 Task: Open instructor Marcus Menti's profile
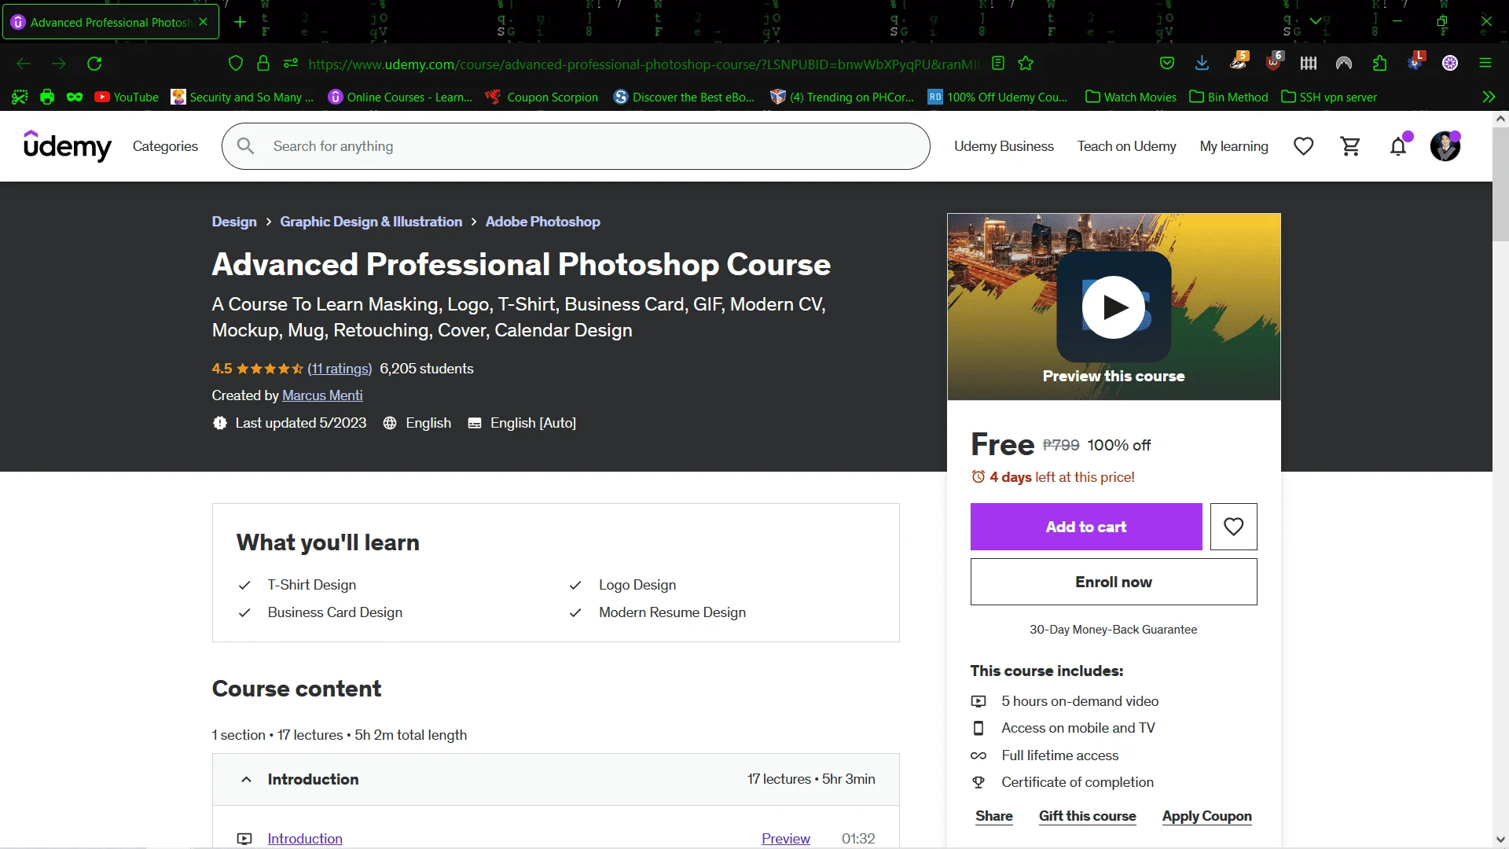pyautogui.click(x=322, y=395)
